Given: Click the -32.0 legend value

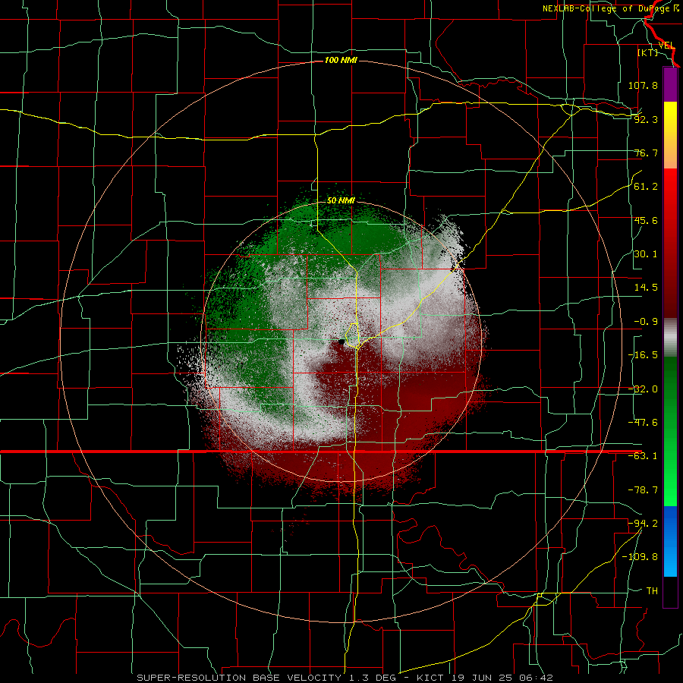Looking at the screenshot, I should click(643, 389).
